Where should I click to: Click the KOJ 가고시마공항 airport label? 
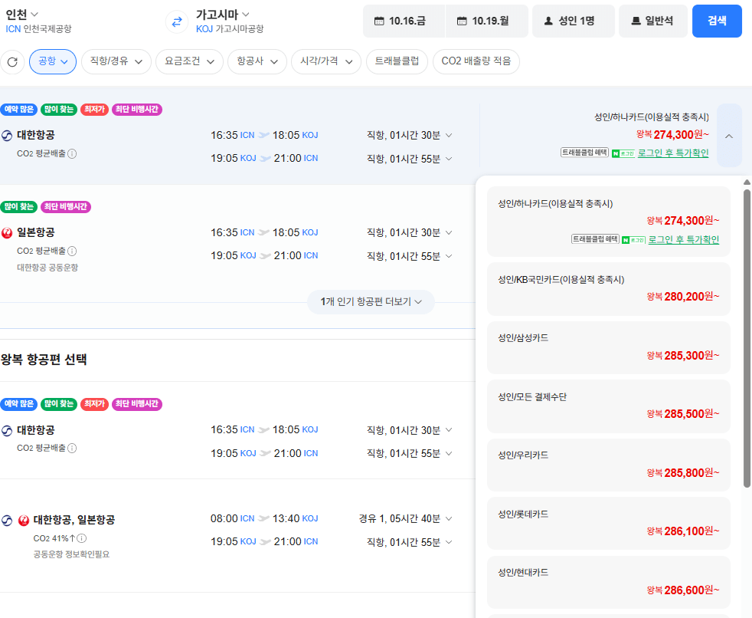coord(230,29)
